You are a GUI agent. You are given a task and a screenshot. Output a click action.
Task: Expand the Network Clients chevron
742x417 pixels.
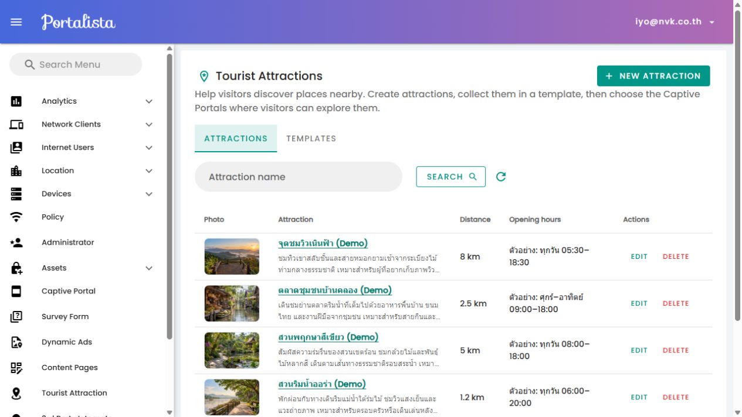[x=149, y=125]
